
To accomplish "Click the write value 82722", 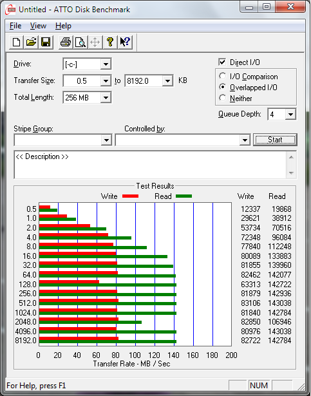I will click(250, 341).
